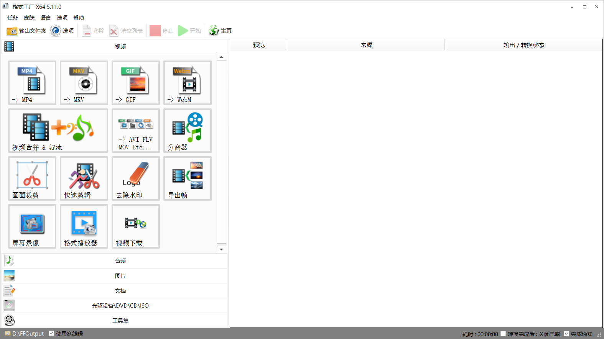Expand the 图片 category
The image size is (604, 339).
click(115, 276)
